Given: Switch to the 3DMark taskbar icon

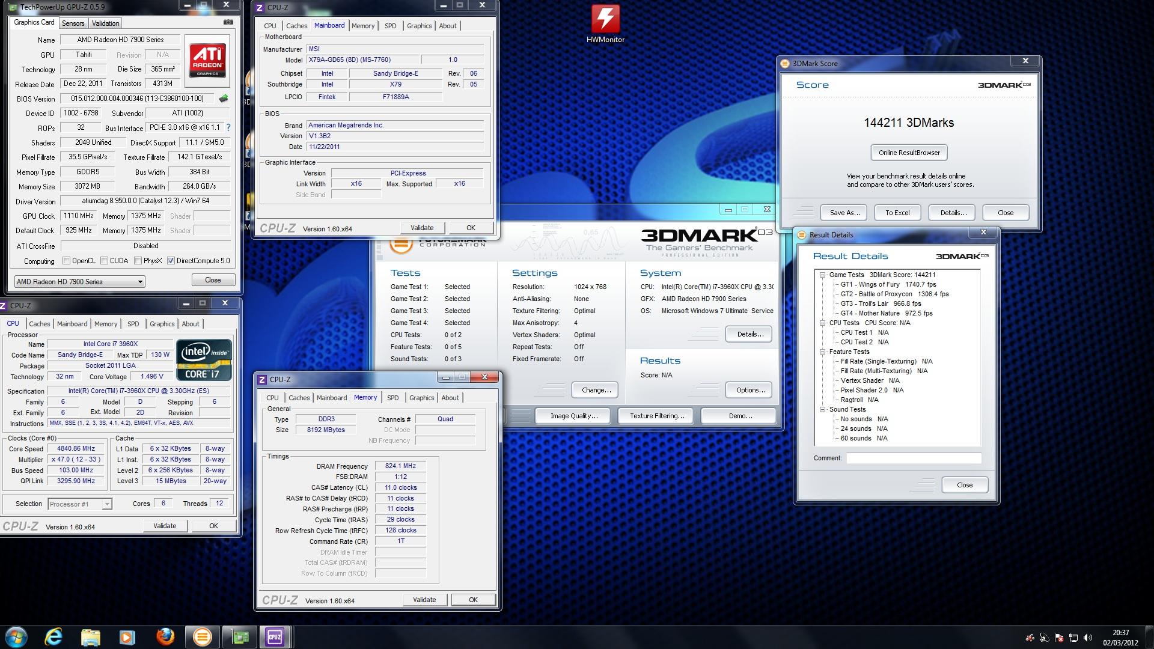Looking at the screenshot, I should [x=202, y=636].
